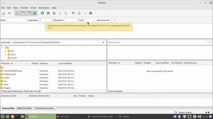
Task: Open the File menu
Action: (x=3, y=8)
